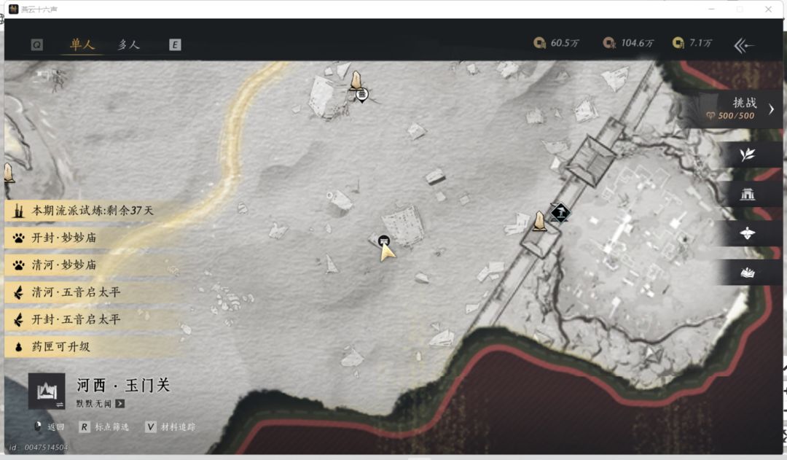This screenshot has height=460, width=787.
Task: Click the stele marker on left map edge
Action: pos(9,173)
